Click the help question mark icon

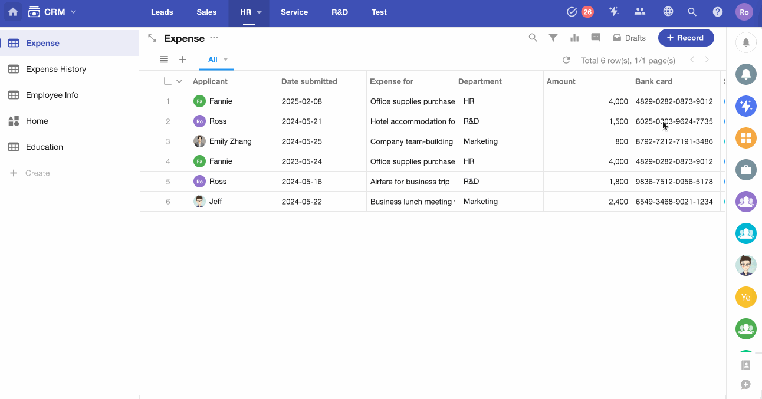coord(718,12)
